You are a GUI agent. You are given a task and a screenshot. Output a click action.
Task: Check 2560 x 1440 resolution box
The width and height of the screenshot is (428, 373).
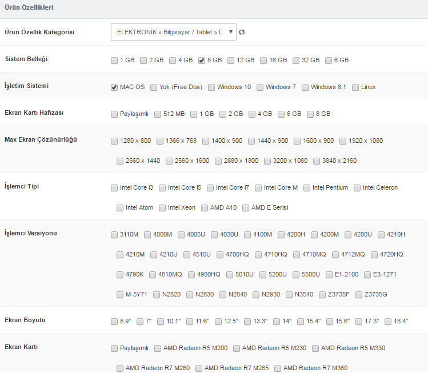click(x=120, y=161)
